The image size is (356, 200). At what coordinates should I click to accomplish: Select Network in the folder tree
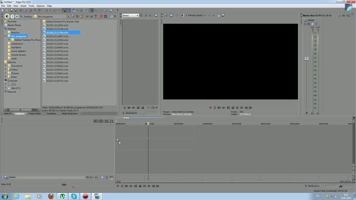[x=10, y=92]
